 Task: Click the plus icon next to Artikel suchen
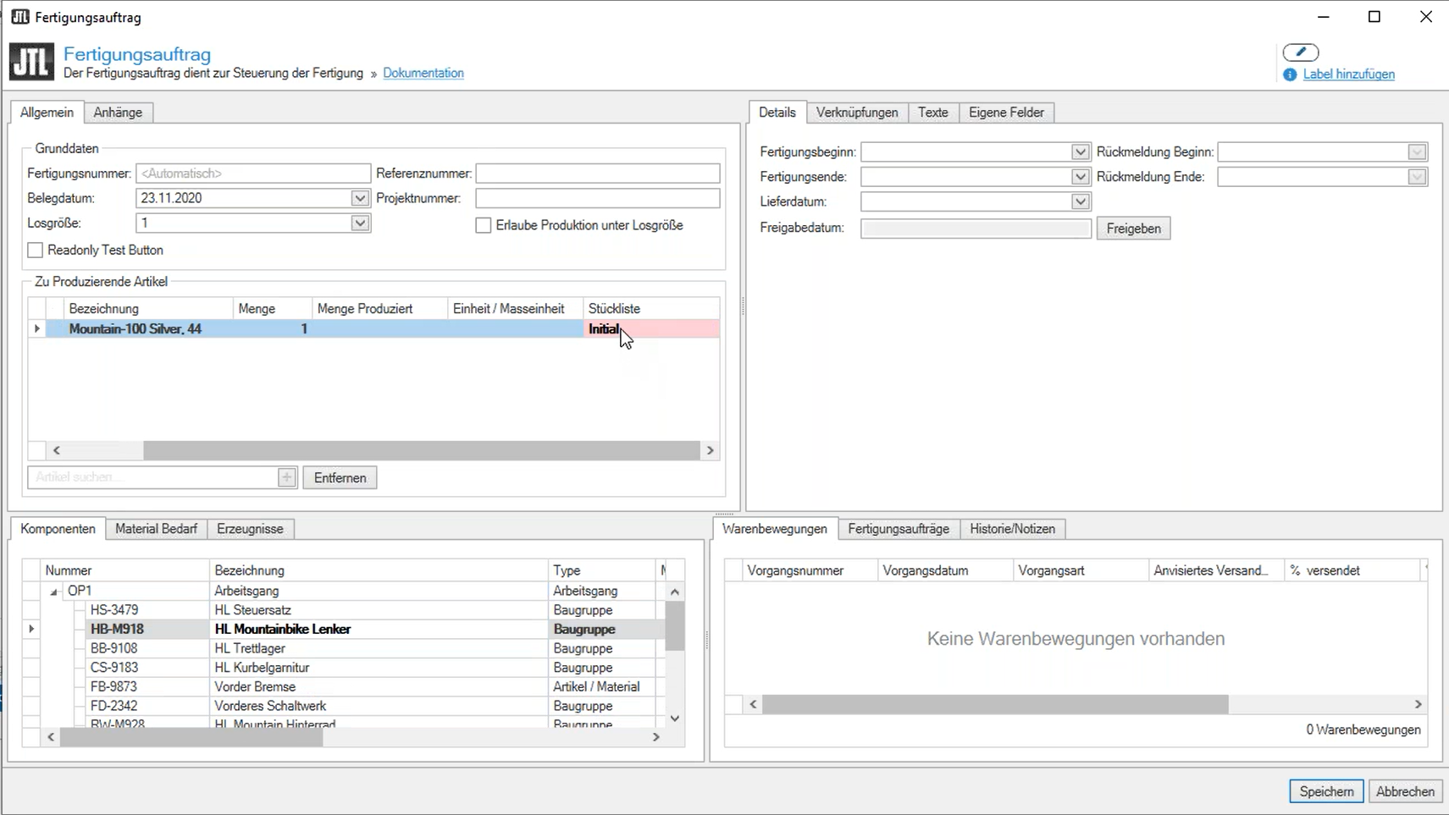point(287,477)
